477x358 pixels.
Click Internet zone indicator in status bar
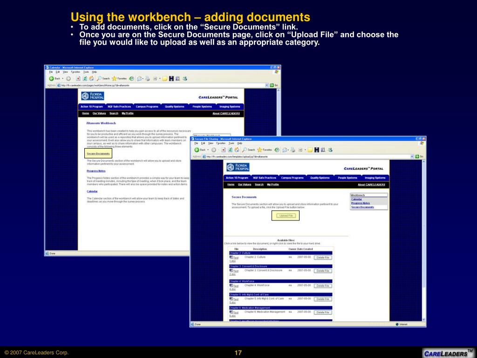[402, 324]
